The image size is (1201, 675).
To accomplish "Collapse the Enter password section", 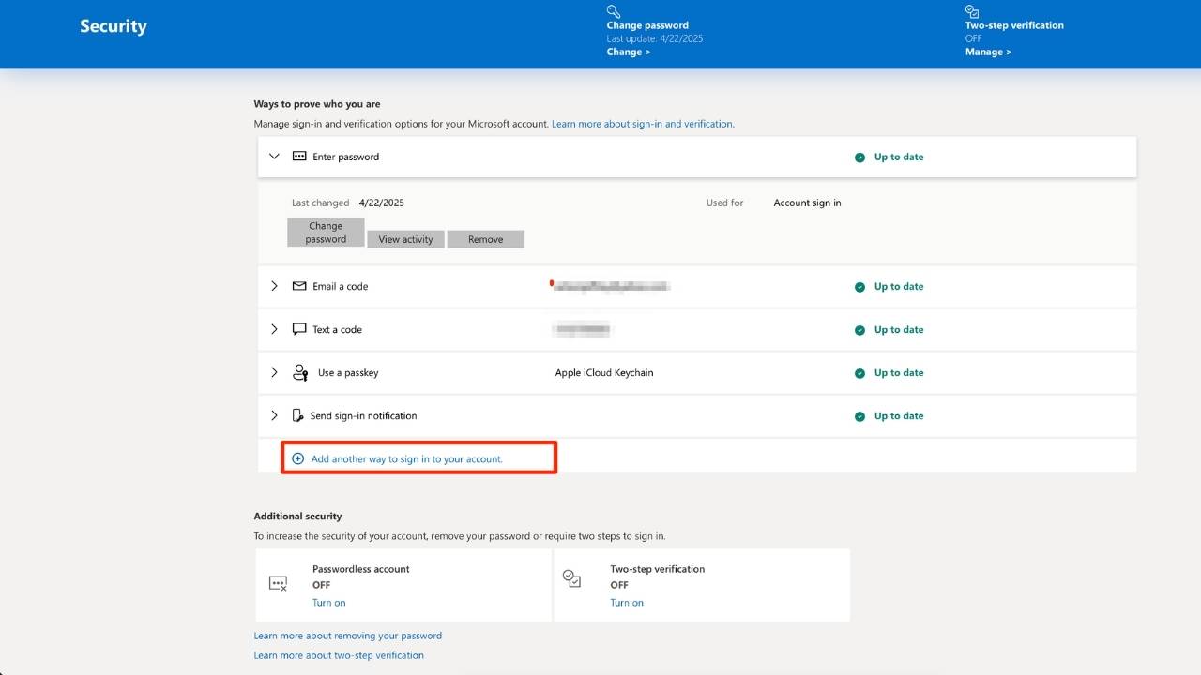I will (274, 157).
